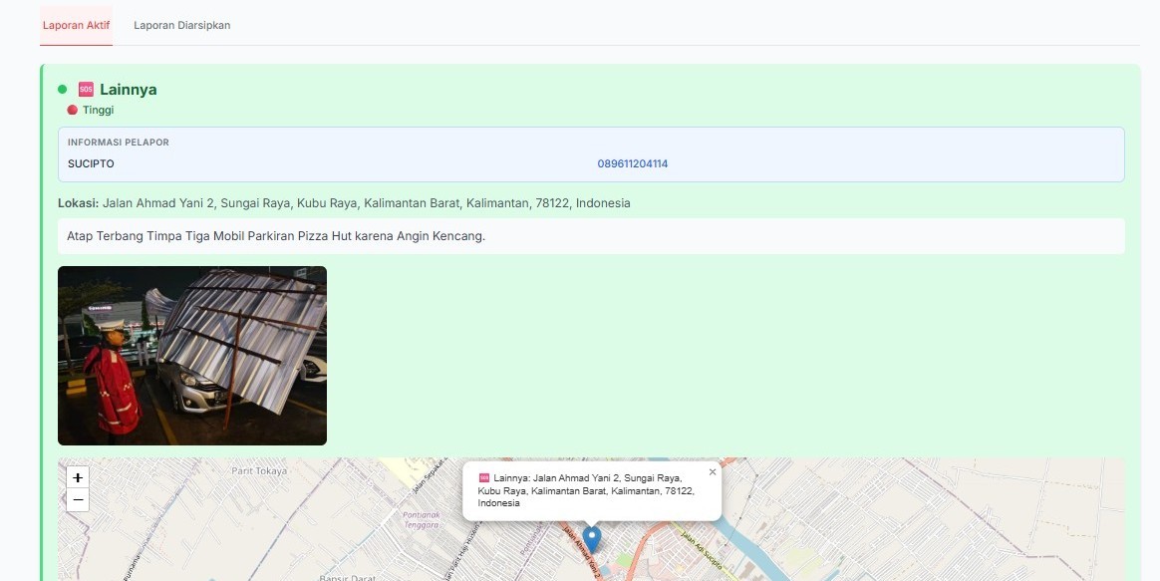Call reporter number 089611204114
This screenshot has width=1160, height=581.
[x=632, y=163]
